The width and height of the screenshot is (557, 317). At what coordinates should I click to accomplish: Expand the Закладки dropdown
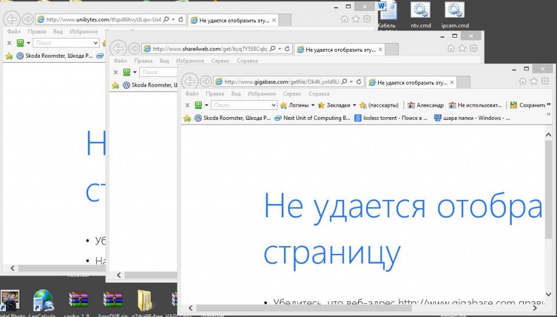click(x=354, y=105)
